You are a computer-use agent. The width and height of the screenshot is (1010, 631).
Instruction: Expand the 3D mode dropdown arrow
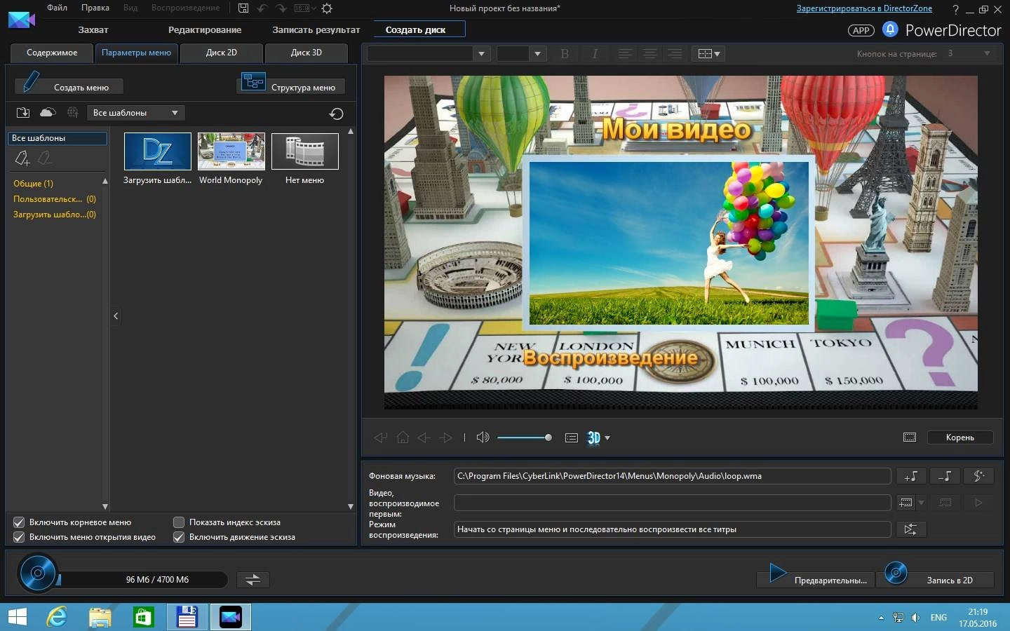(x=607, y=438)
